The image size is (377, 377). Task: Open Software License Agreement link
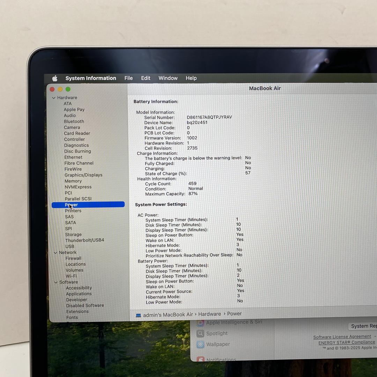(342, 337)
